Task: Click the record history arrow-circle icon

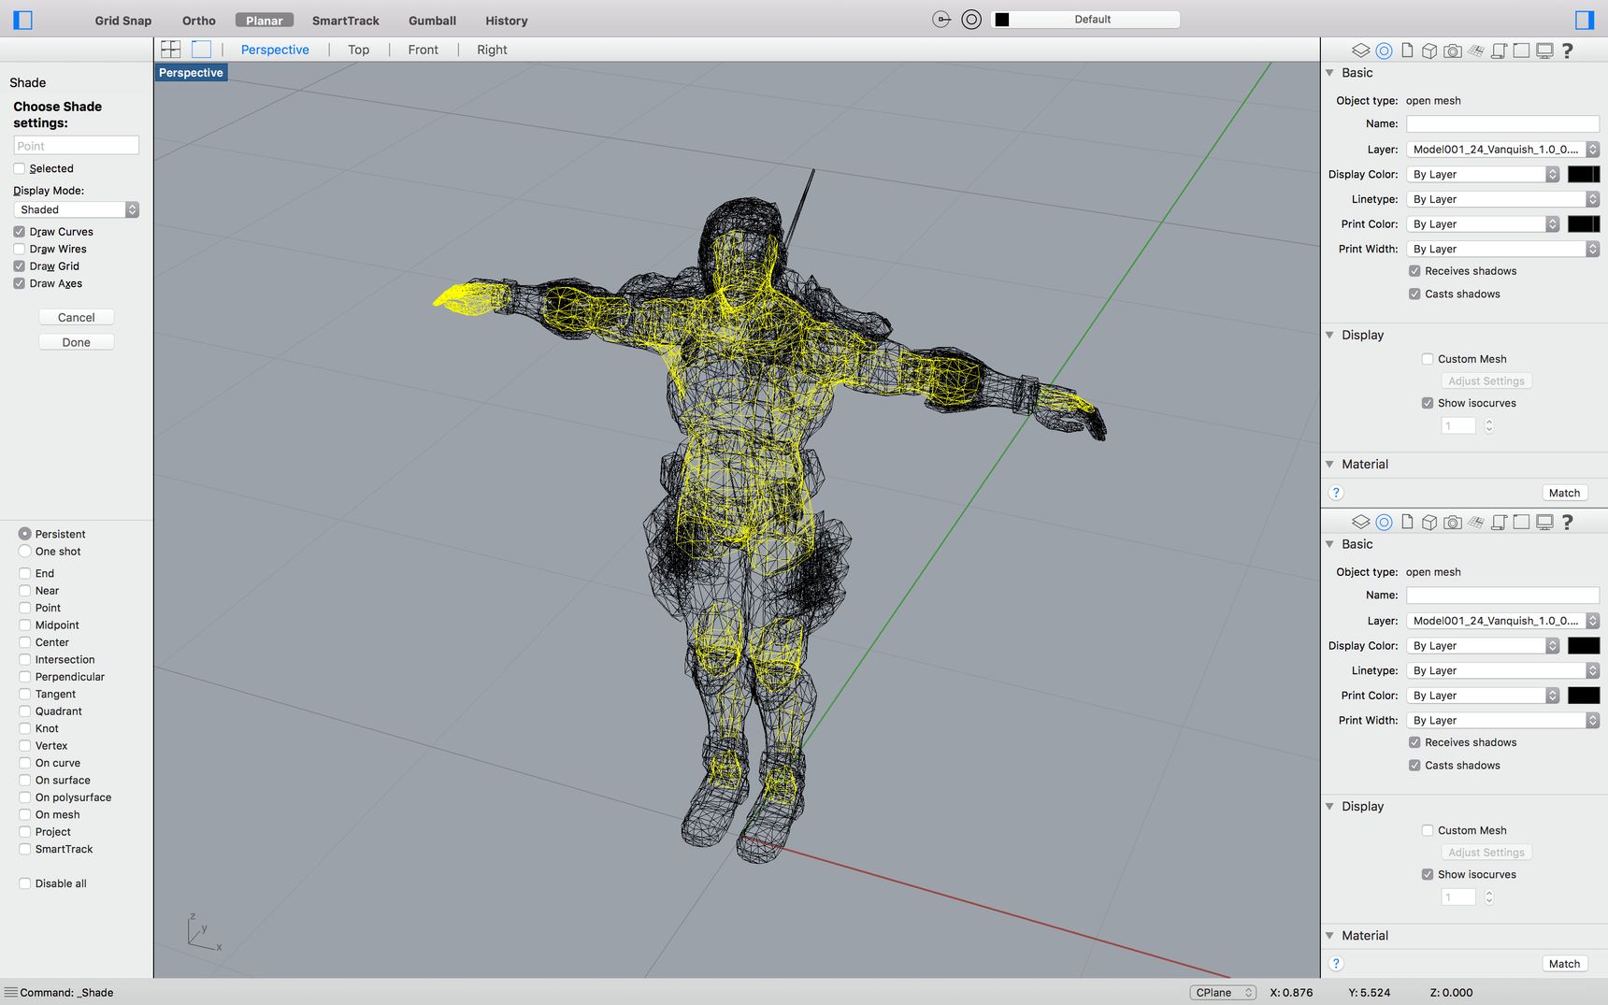Action: point(941,20)
